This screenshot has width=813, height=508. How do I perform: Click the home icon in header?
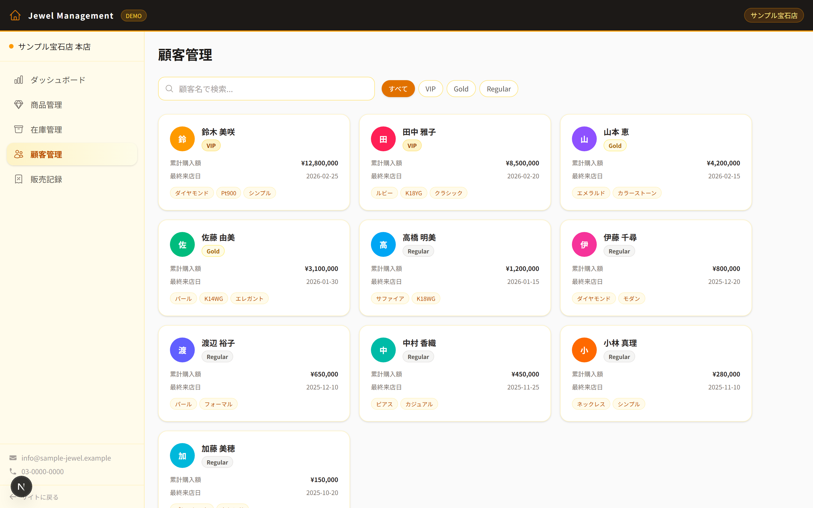[x=15, y=16]
